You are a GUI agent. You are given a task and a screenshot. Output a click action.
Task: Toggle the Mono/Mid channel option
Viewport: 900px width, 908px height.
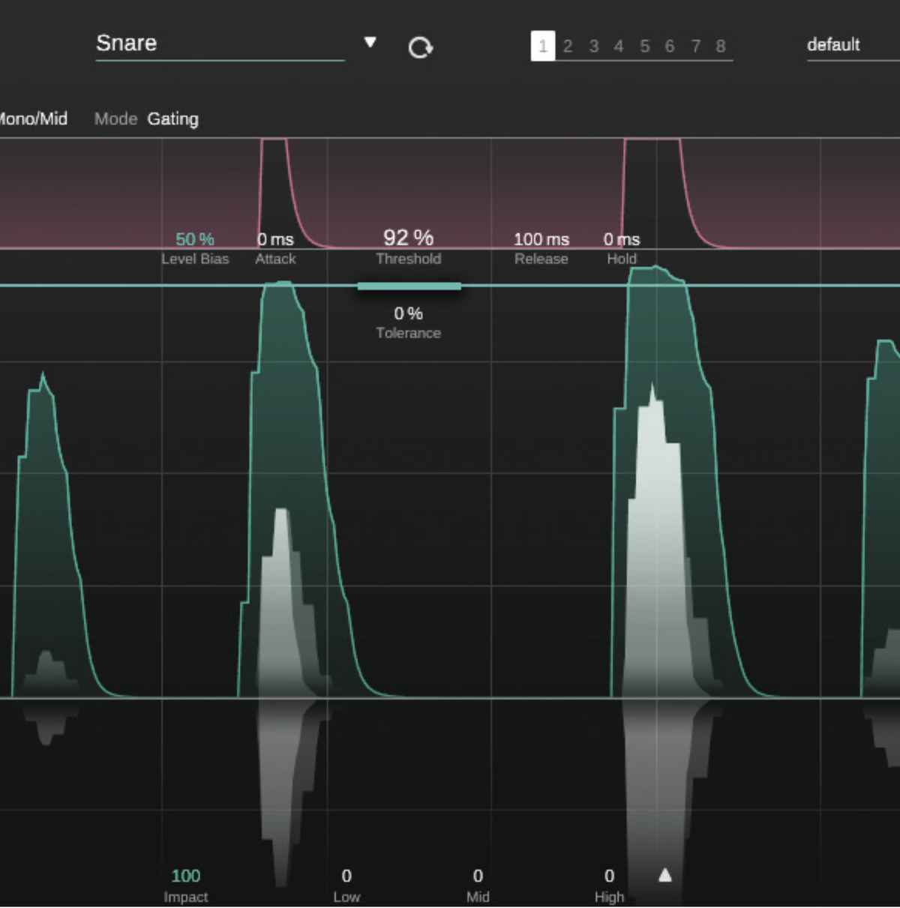(34, 118)
